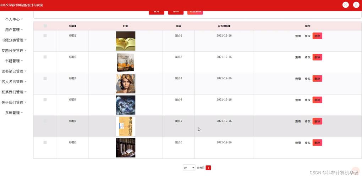Screen dimensions: 362x177
Task: Click the 中国的哲学 book cover in row 标题5
Action: tap(126, 126)
